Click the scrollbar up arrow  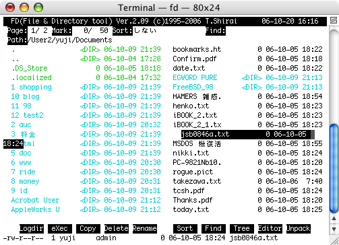pos(334,218)
